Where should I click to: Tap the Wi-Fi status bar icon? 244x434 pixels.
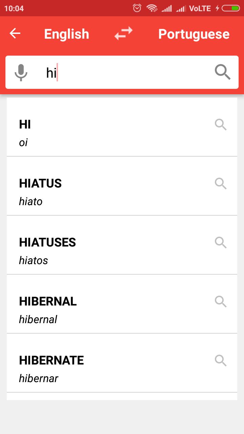point(152,8)
